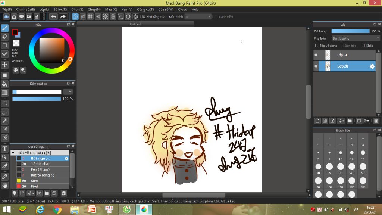Select the Move tool
382x215 pixels.
pyautogui.click(x=5, y=65)
